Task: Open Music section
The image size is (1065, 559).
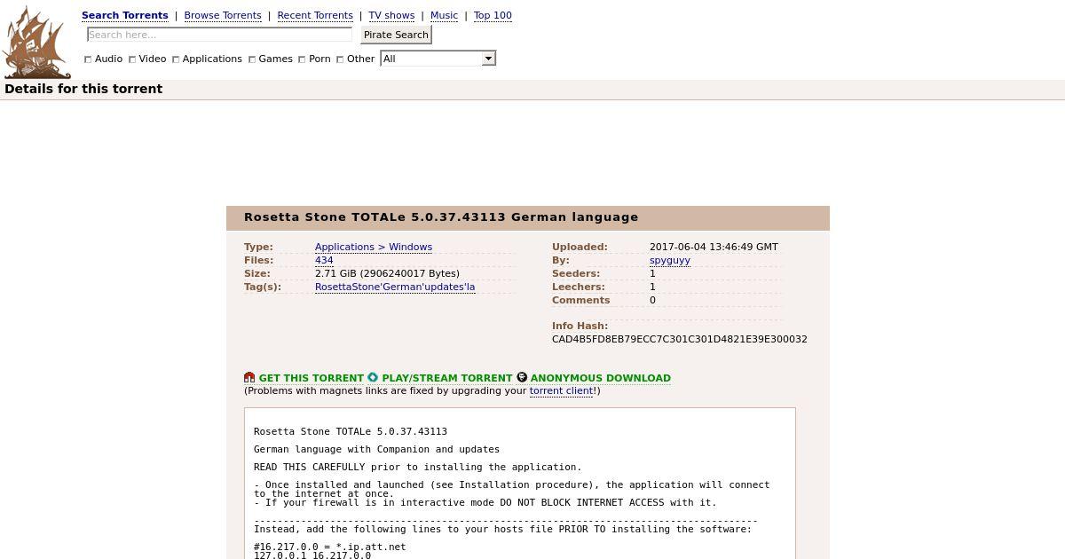Action: (x=444, y=15)
